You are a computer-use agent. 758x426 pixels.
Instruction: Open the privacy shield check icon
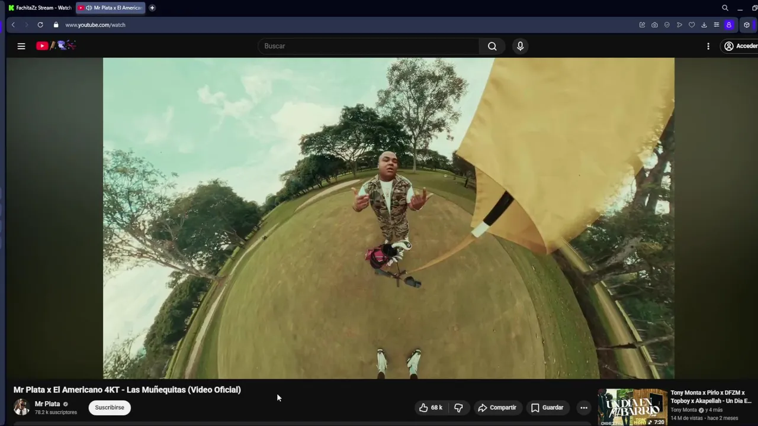(x=667, y=25)
